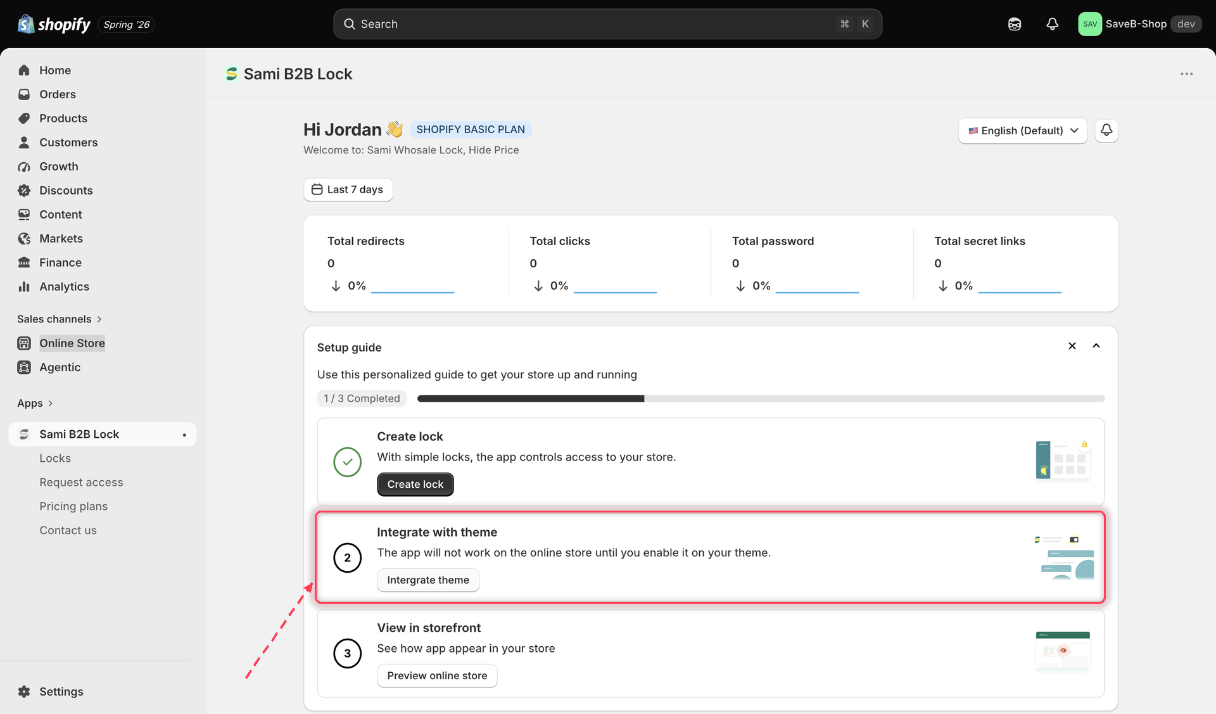Click the Content icon in sidebar
The height and width of the screenshot is (714, 1216).
24,215
